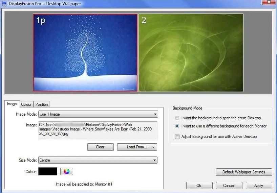This screenshot has width=277, height=193.
Task: Expand the Load From arrow menu
Action: click(153, 147)
